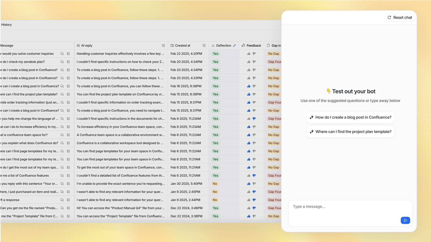
Task: Send message using the paper plane icon
Action: pyautogui.click(x=405, y=220)
